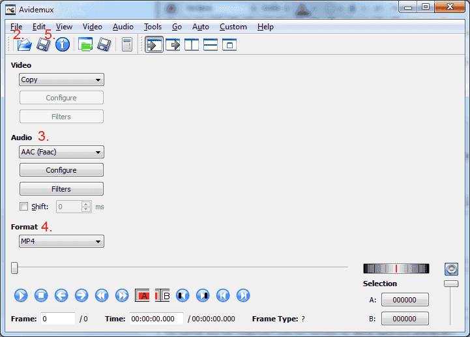Click the Time input field
Viewport: 470px width, 337px height.
[156, 319]
